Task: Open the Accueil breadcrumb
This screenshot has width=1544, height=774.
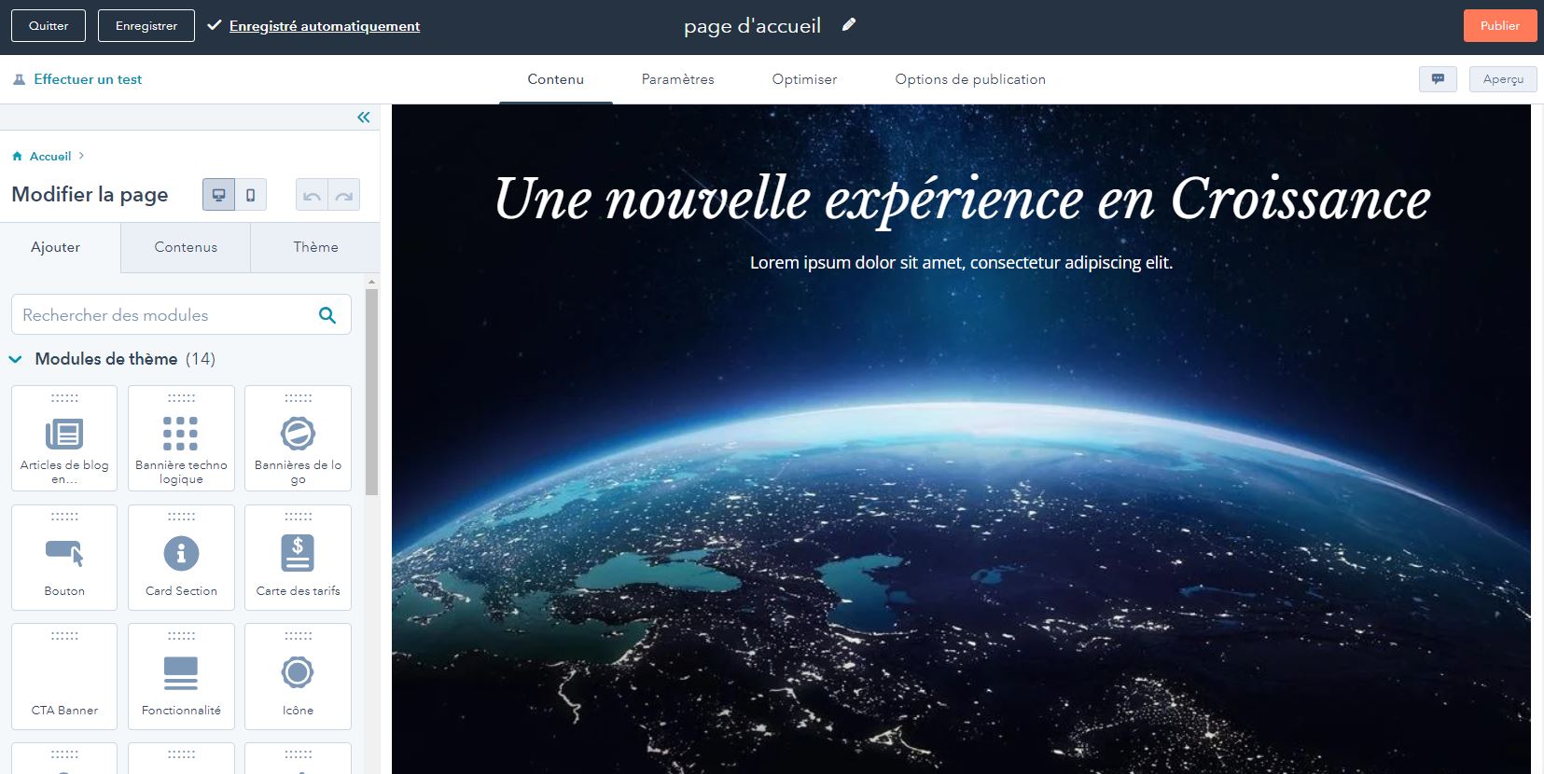Action: (x=50, y=157)
